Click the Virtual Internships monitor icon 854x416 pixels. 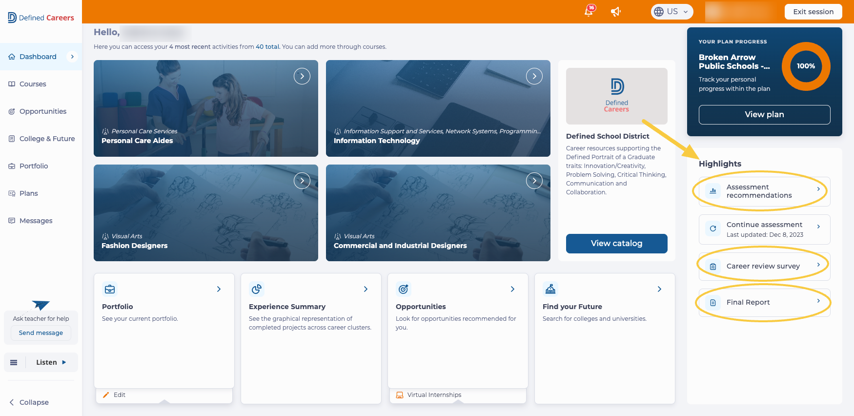(400, 395)
